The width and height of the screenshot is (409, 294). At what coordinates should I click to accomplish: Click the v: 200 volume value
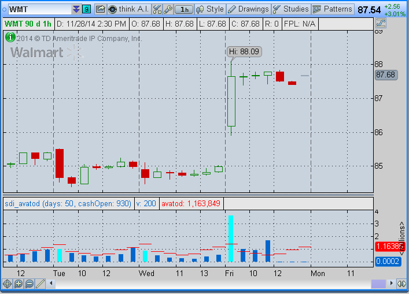146,203
